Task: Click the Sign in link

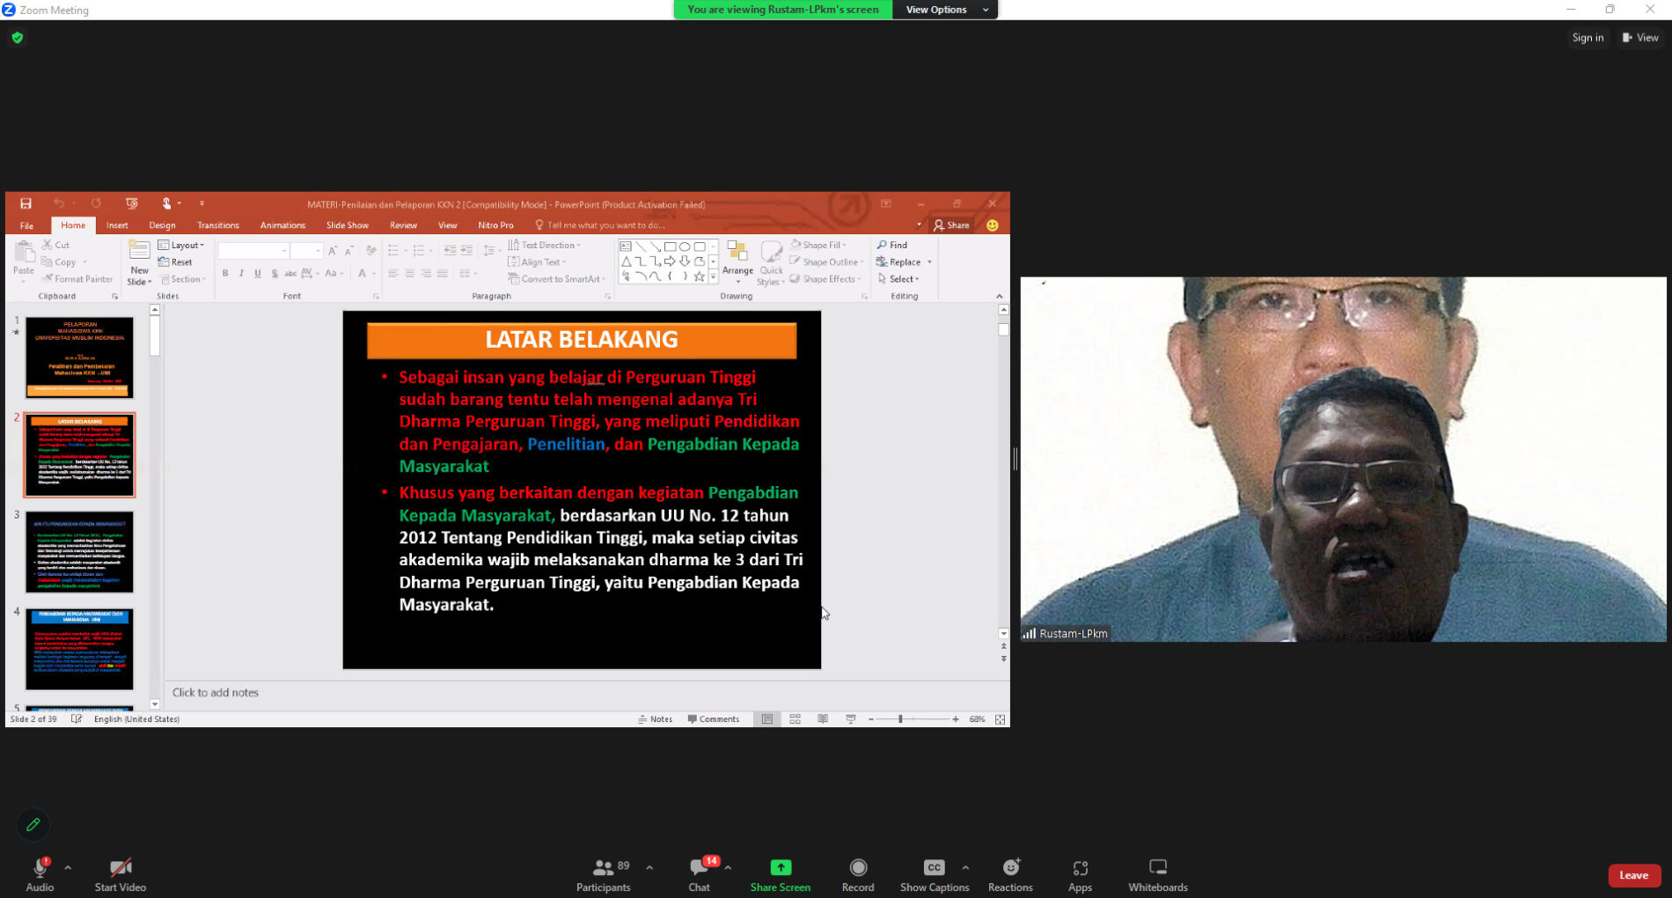Action: 1588,38
